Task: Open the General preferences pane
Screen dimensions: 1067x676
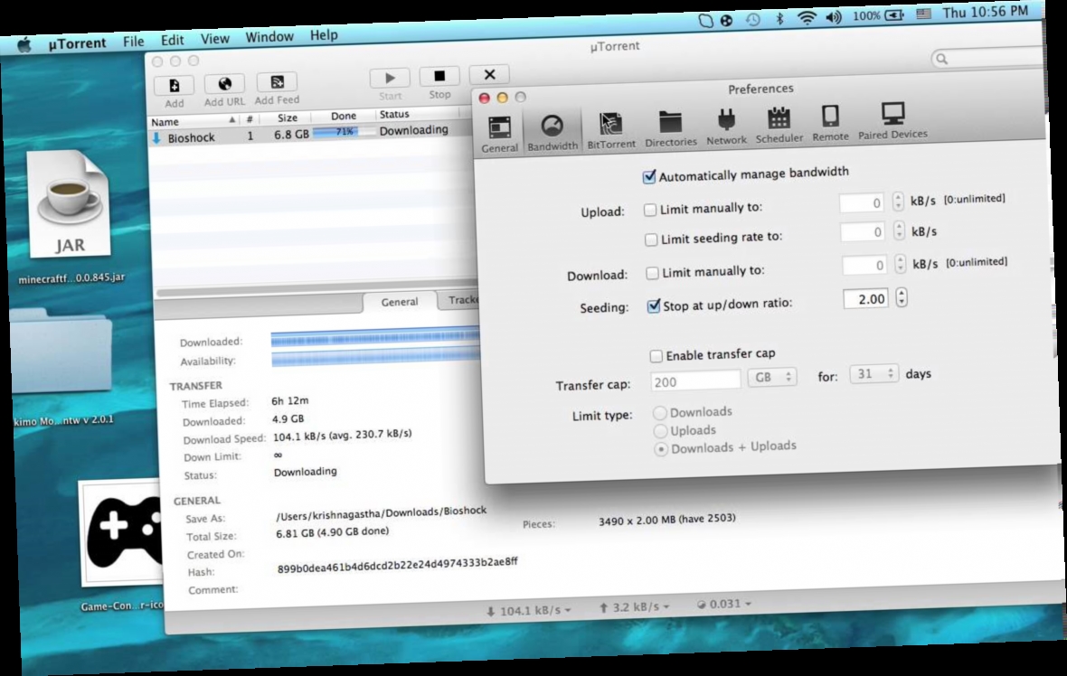Action: point(499,127)
